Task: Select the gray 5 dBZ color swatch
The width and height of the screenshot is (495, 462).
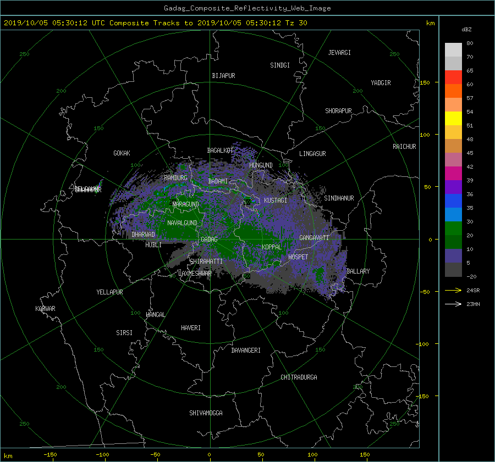Action: click(x=453, y=270)
